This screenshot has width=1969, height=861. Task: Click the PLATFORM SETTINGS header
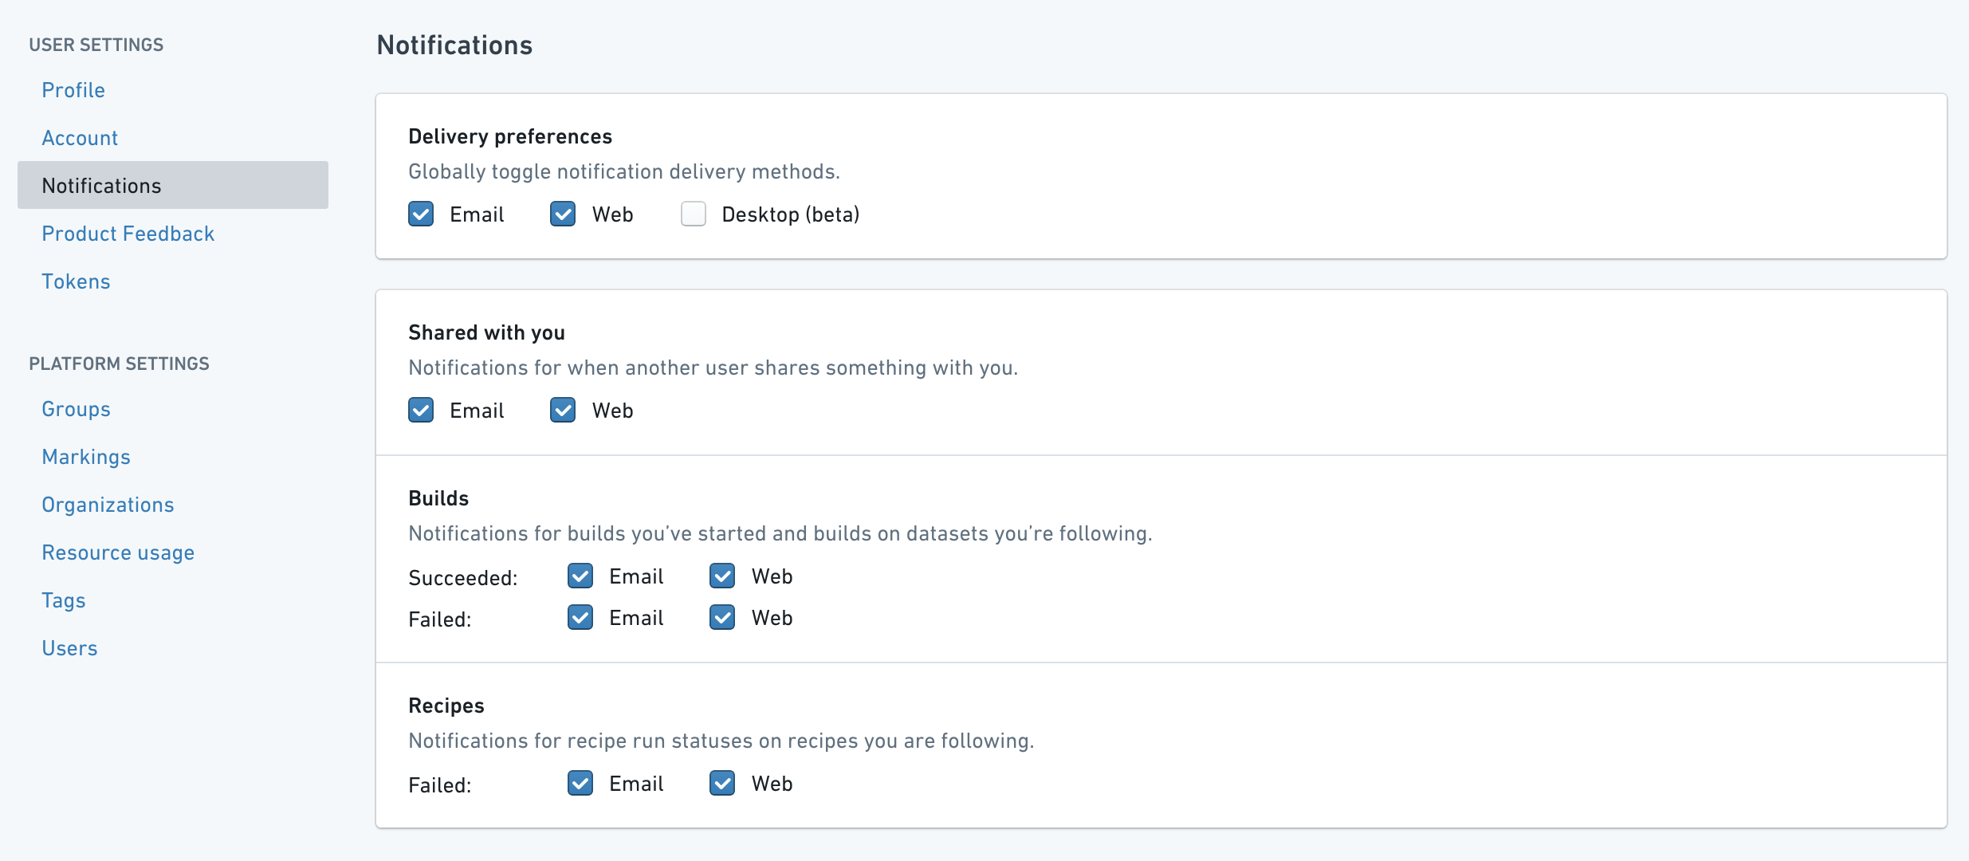point(120,364)
